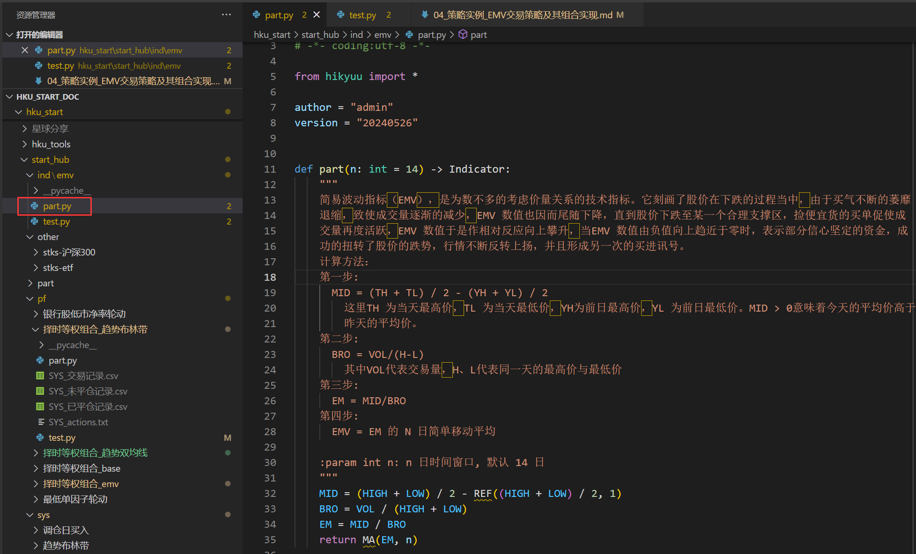Screen dimensions: 916x554
Task: Switch to the test.py tab
Action: tap(362, 15)
